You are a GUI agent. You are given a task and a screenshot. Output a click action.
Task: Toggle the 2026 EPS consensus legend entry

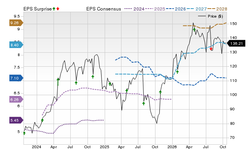coord(176,9)
